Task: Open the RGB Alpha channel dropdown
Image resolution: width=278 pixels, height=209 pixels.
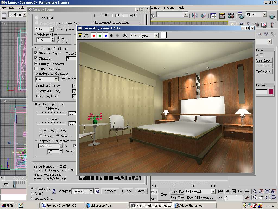Action: coord(156,36)
